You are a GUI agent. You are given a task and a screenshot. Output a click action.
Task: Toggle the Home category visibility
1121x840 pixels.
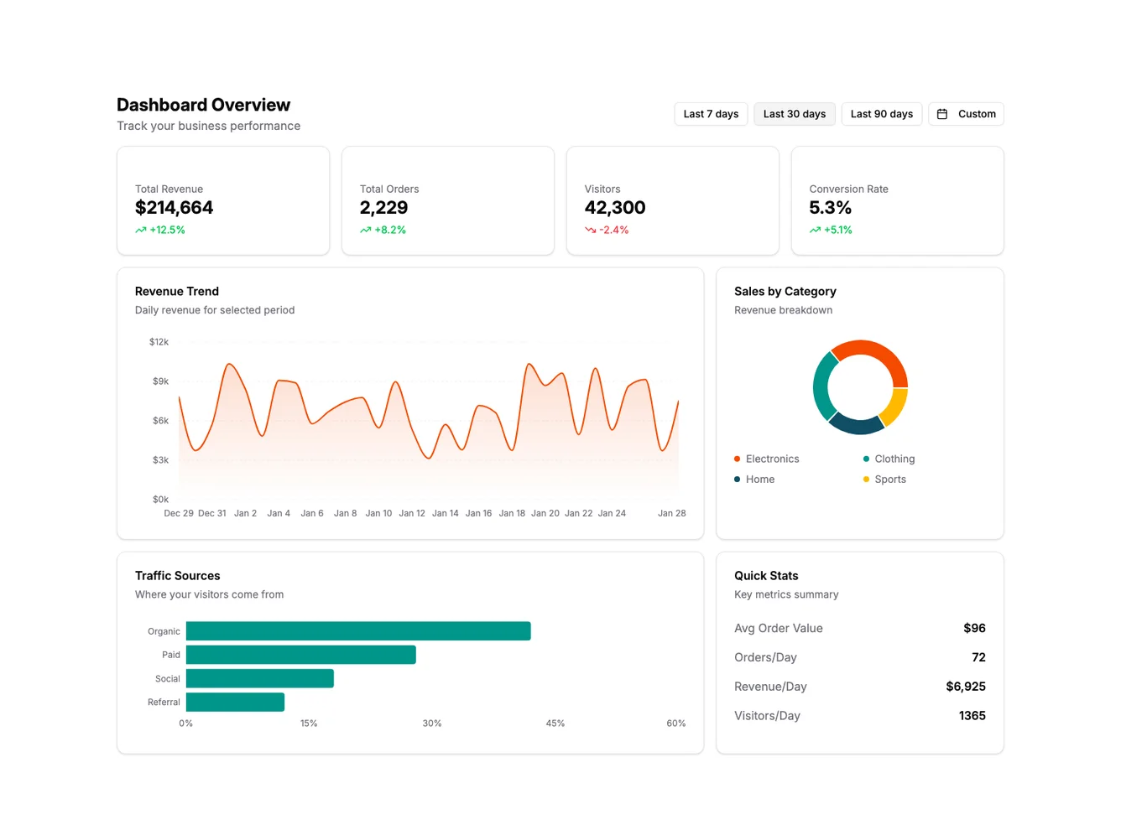click(754, 479)
